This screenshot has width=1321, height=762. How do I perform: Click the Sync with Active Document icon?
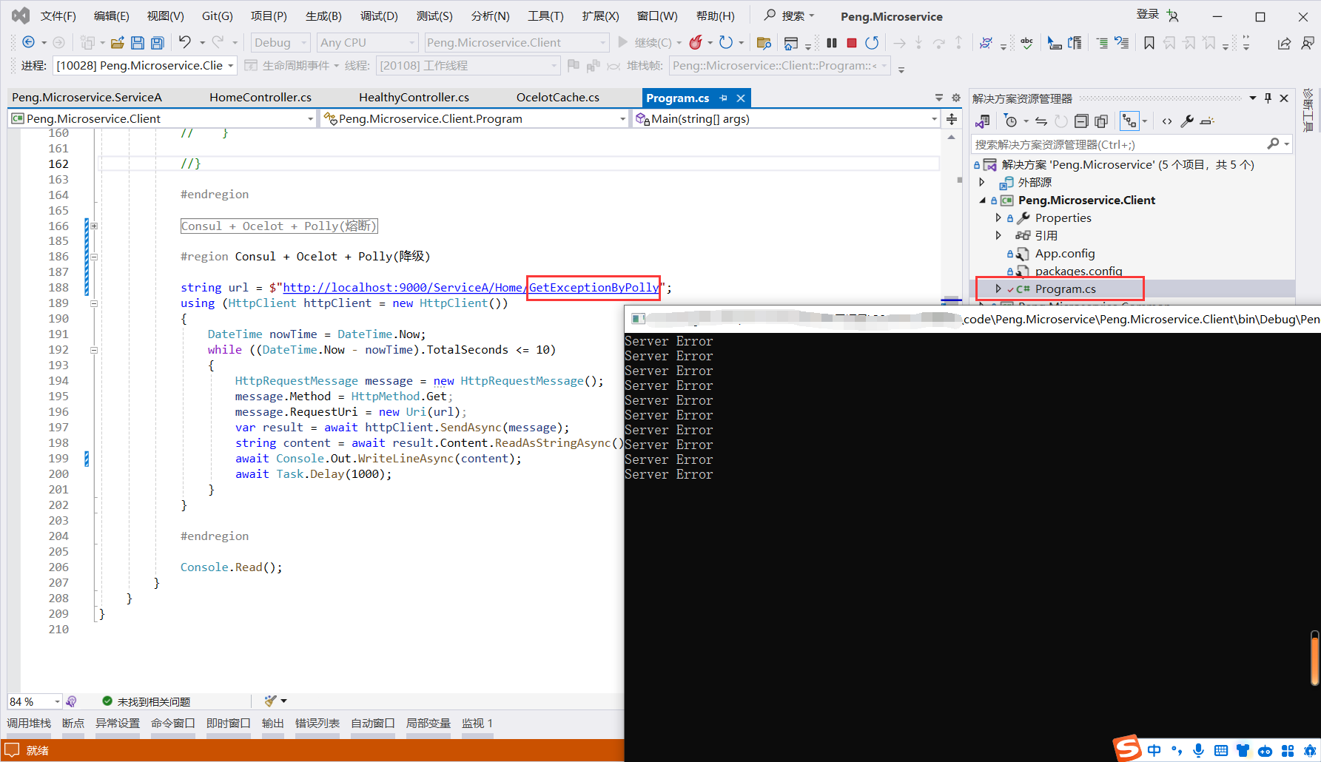[1041, 121]
